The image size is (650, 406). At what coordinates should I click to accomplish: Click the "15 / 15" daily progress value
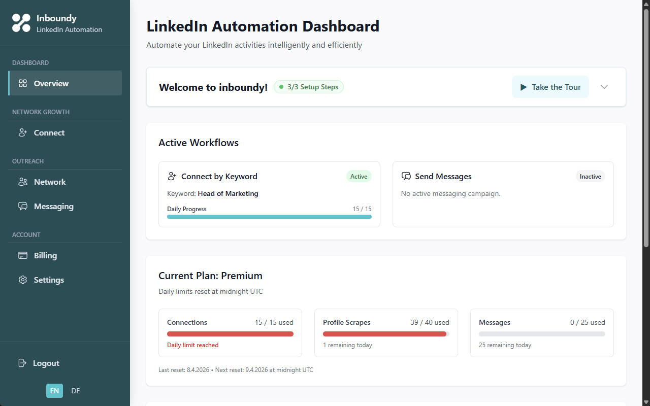click(x=362, y=209)
